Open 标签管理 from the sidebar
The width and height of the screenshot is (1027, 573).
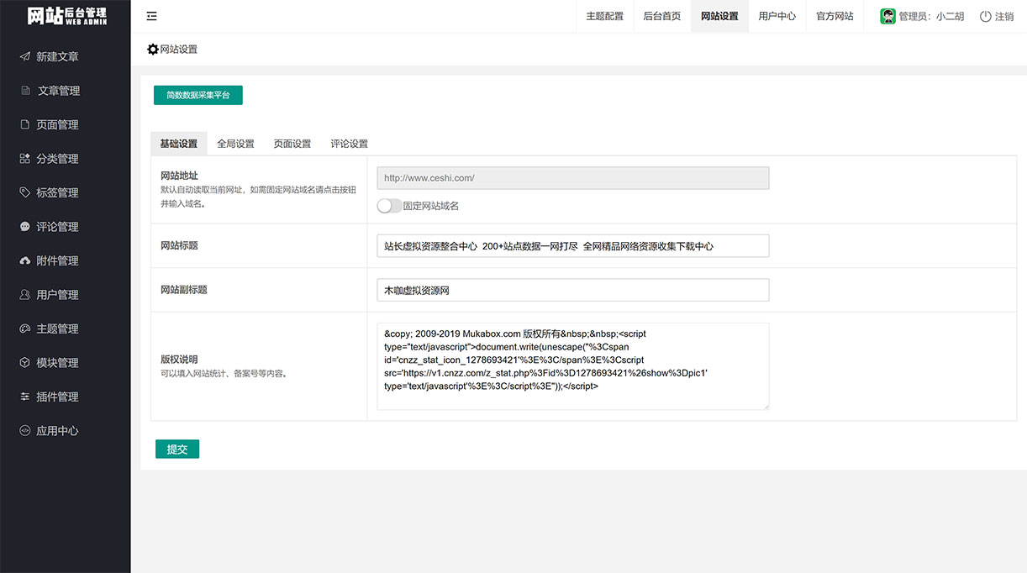[x=60, y=192]
